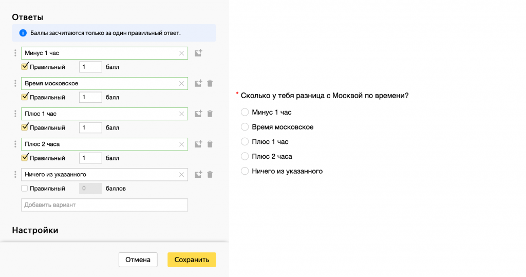
Task: Click the score field for 'Плюс 1 час'
Action: coord(90,127)
